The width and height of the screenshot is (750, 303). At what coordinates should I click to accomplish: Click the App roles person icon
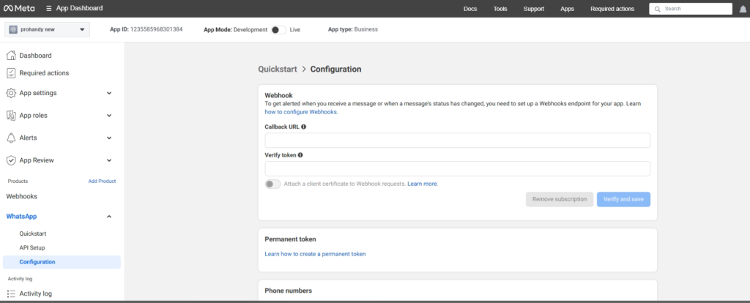(x=11, y=115)
